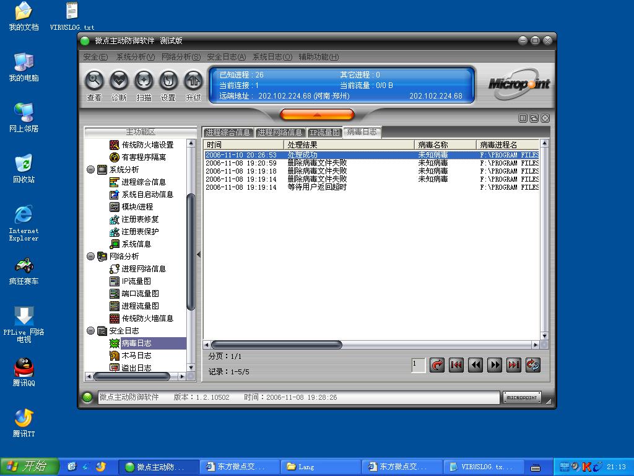634x476 pixels.
Task: Select 进程流量图 process traffic chart
Action: (134, 306)
